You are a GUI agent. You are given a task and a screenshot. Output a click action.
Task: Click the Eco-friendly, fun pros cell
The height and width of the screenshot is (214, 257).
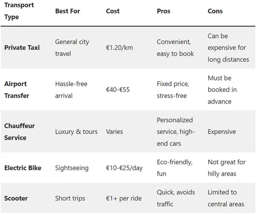174,168
